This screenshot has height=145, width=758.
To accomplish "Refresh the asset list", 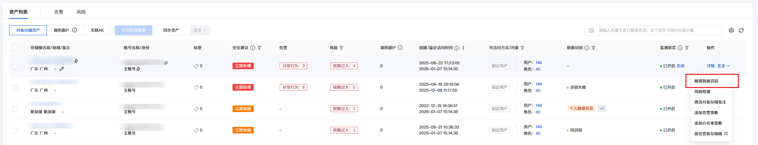I will pos(741,30).
